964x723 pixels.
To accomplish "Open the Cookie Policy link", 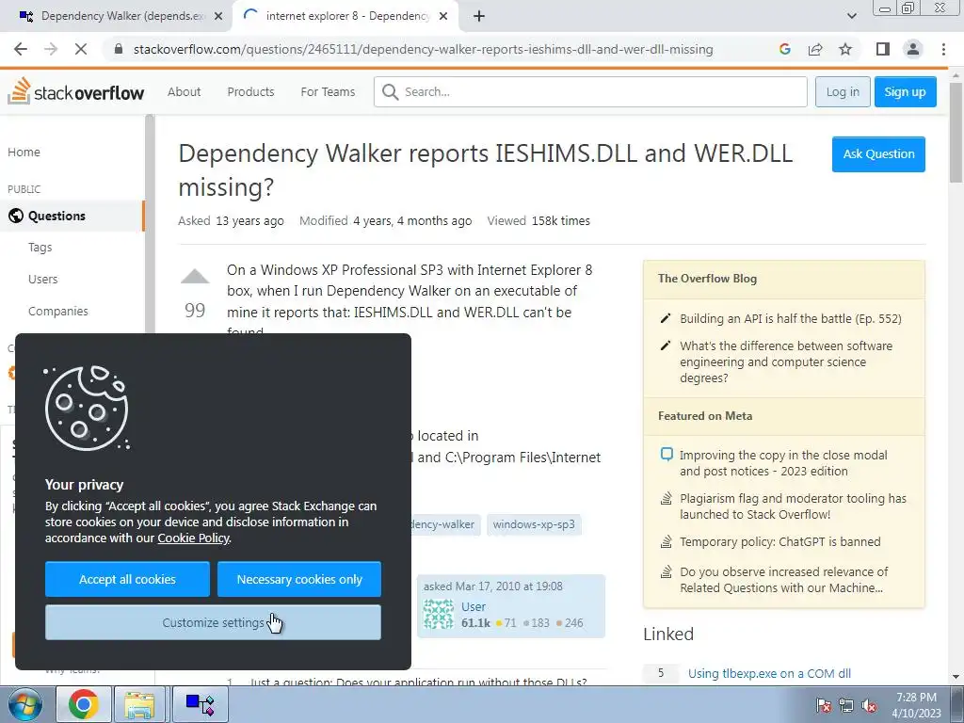I will tap(193, 538).
